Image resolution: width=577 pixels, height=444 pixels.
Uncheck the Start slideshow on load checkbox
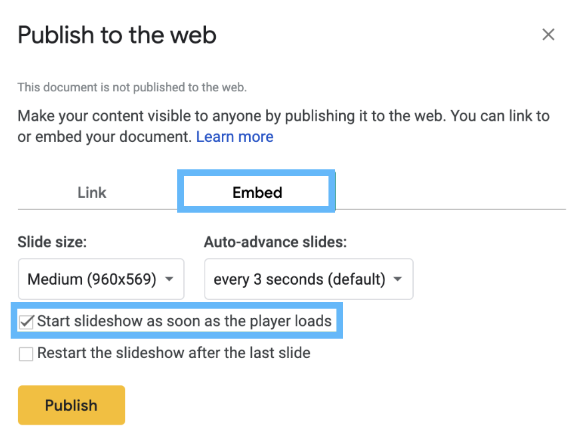pyautogui.click(x=26, y=322)
